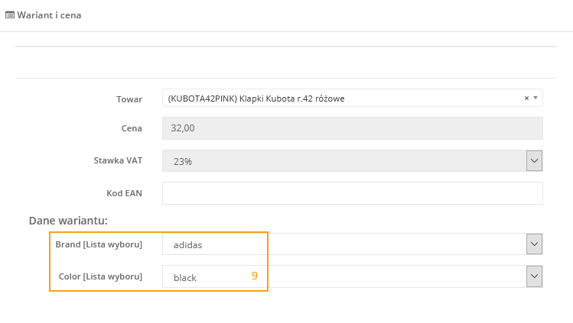573x323 pixels.
Task: Open the Color list chevron button
Action: 534,276
